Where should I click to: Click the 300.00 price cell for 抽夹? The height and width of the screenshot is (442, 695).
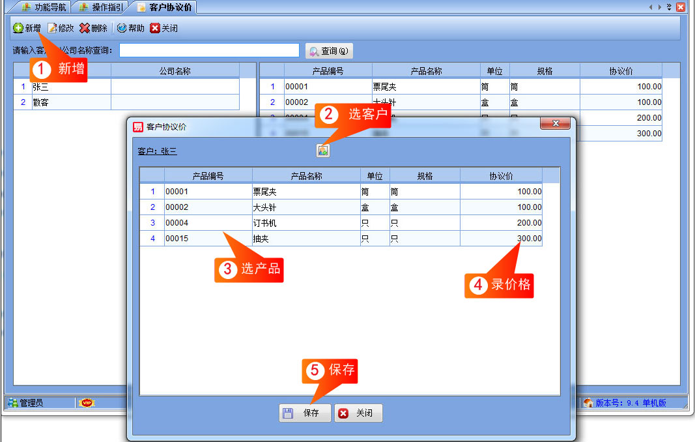502,239
